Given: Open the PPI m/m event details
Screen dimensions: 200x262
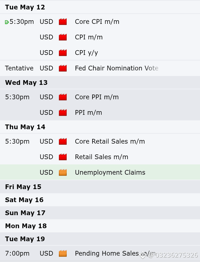Looking at the screenshot, I should click(x=88, y=113).
